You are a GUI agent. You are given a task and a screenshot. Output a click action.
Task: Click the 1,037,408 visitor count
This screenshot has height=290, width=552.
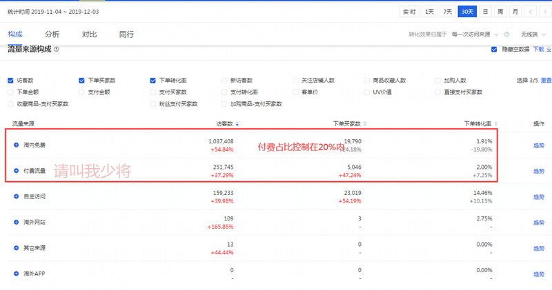click(221, 141)
